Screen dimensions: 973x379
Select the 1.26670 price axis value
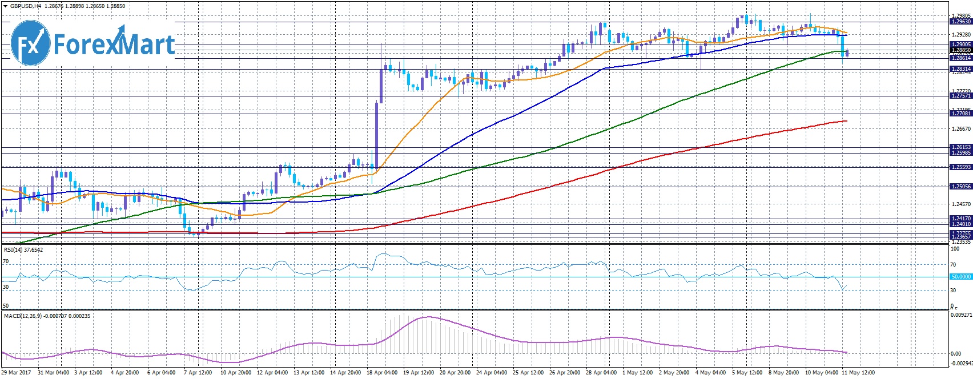point(961,129)
